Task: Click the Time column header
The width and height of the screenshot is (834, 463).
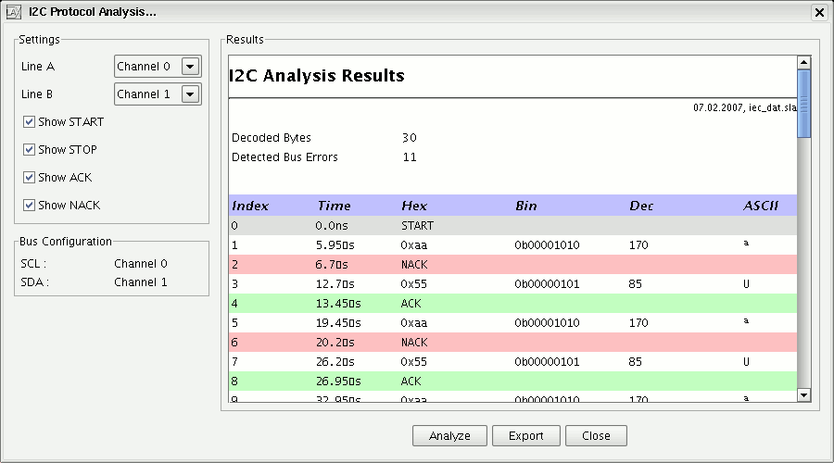Action: 334,206
